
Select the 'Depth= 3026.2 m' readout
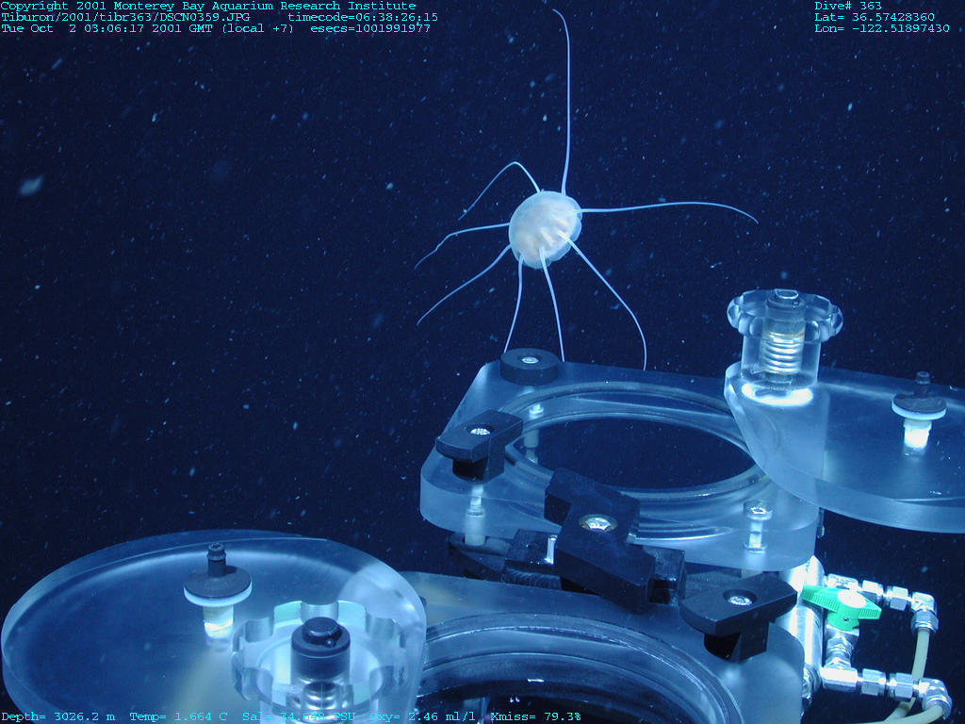57,716
